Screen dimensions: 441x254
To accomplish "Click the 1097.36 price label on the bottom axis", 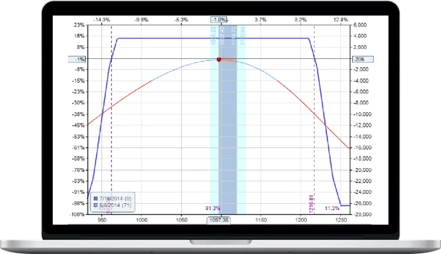I will point(219,221).
